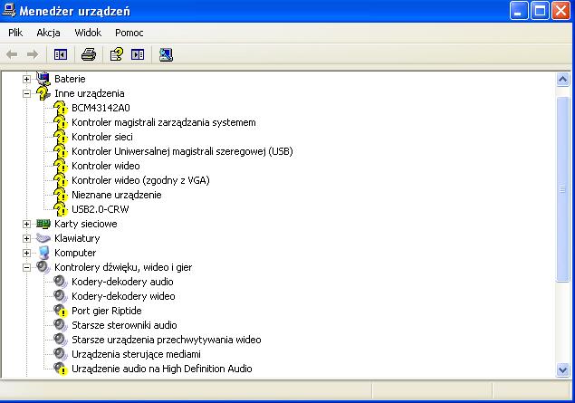Select Kodery-dekodery wideo
Viewport: 575px width, 403px height.
pos(123,296)
